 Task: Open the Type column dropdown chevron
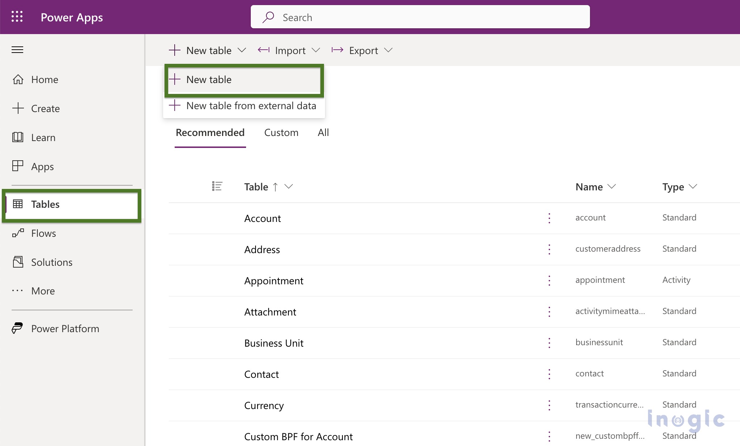pos(693,186)
